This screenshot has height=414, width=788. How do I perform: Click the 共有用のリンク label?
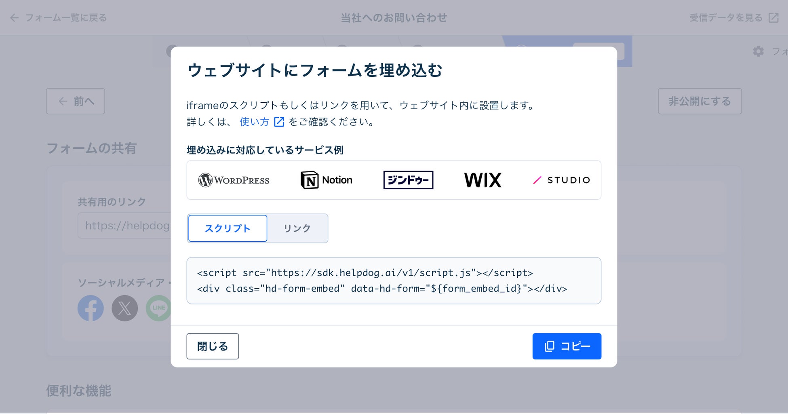point(112,202)
